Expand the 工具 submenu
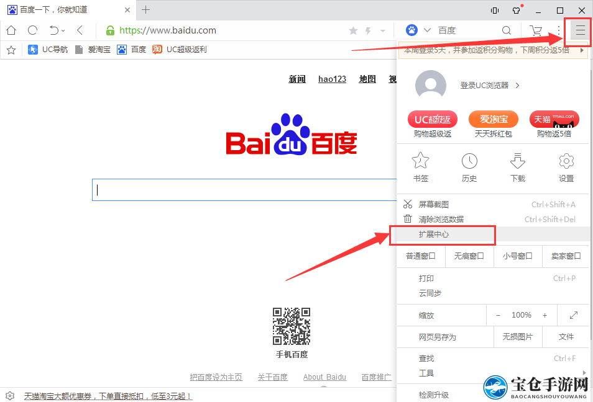The image size is (593, 402). pyautogui.click(x=493, y=373)
